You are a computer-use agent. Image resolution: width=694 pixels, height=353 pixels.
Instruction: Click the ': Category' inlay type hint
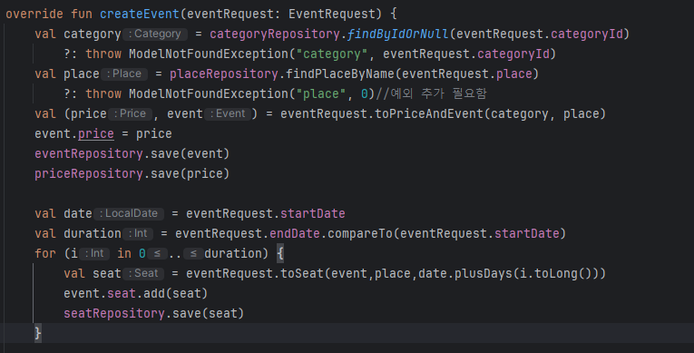pos(155,34)
